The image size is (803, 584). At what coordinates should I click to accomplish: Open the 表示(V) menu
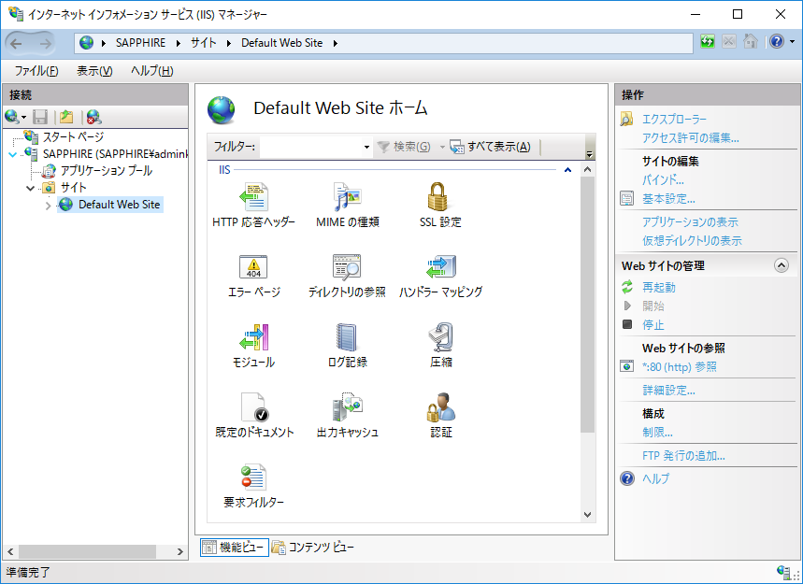pos(94,71)
